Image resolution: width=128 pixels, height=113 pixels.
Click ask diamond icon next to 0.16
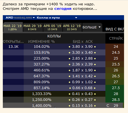pos(95,106)
